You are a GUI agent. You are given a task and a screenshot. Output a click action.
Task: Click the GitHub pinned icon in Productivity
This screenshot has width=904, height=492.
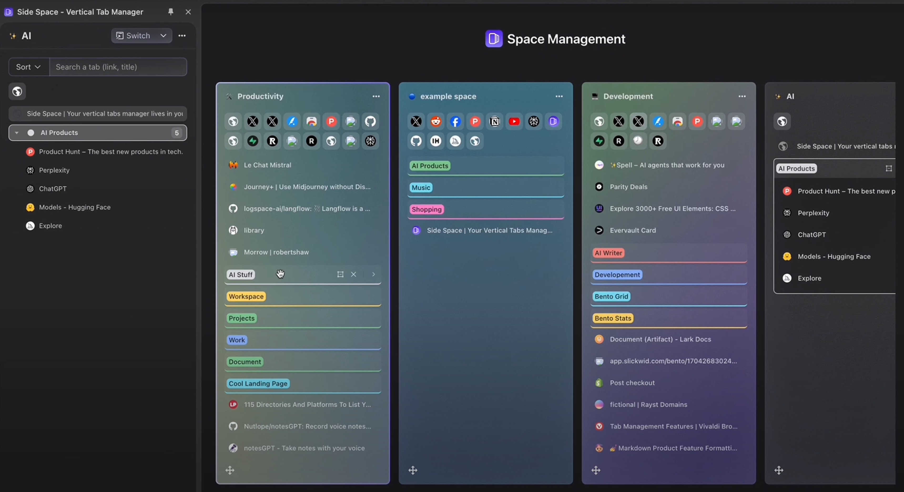click(370, 121)
